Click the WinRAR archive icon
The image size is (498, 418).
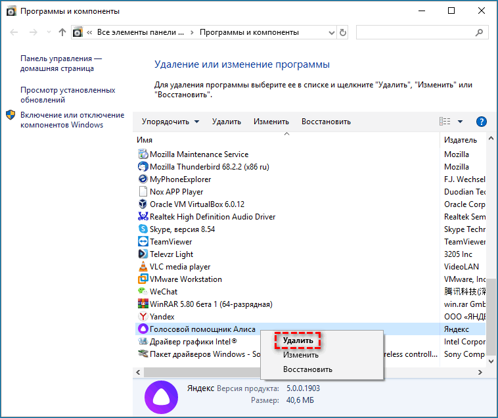(x=143, y=304)
